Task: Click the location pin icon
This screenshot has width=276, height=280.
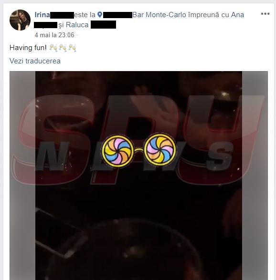Action: point(100,15)
